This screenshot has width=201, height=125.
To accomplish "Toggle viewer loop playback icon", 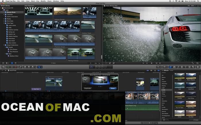I will coord(198,63).
